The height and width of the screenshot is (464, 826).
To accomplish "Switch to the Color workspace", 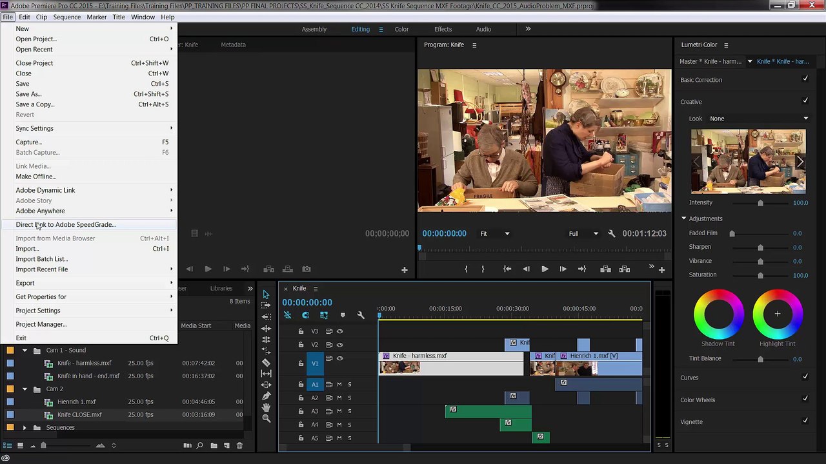I will tap(401, 29).
